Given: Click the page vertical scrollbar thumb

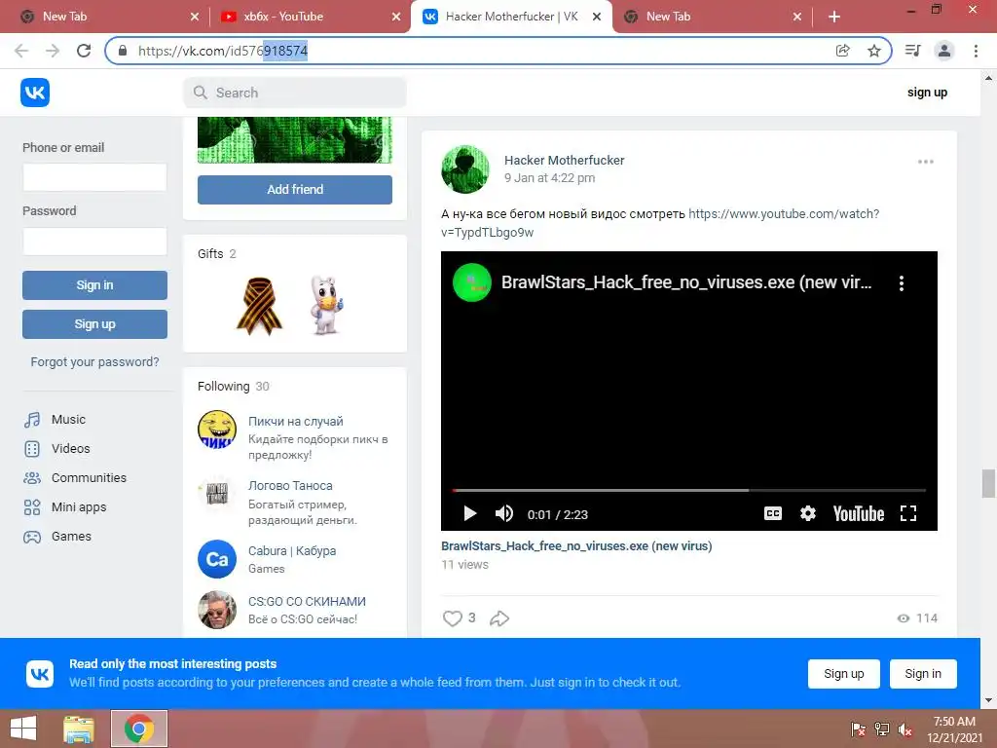Looking at the screenshot, I should pos(988,483).
